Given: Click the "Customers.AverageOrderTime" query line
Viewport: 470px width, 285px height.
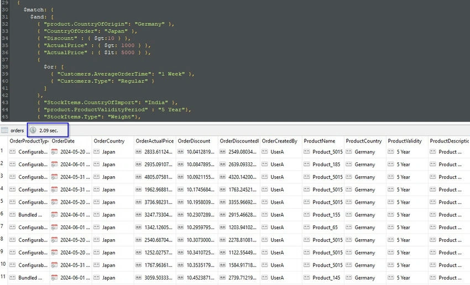Looking at the screenshot, I should (123, 74).
